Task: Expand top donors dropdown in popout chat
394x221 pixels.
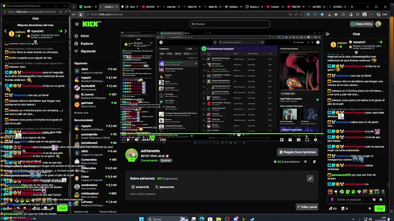Action: 35,42
